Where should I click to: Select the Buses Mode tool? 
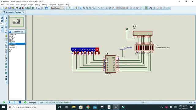coord(6,33)
